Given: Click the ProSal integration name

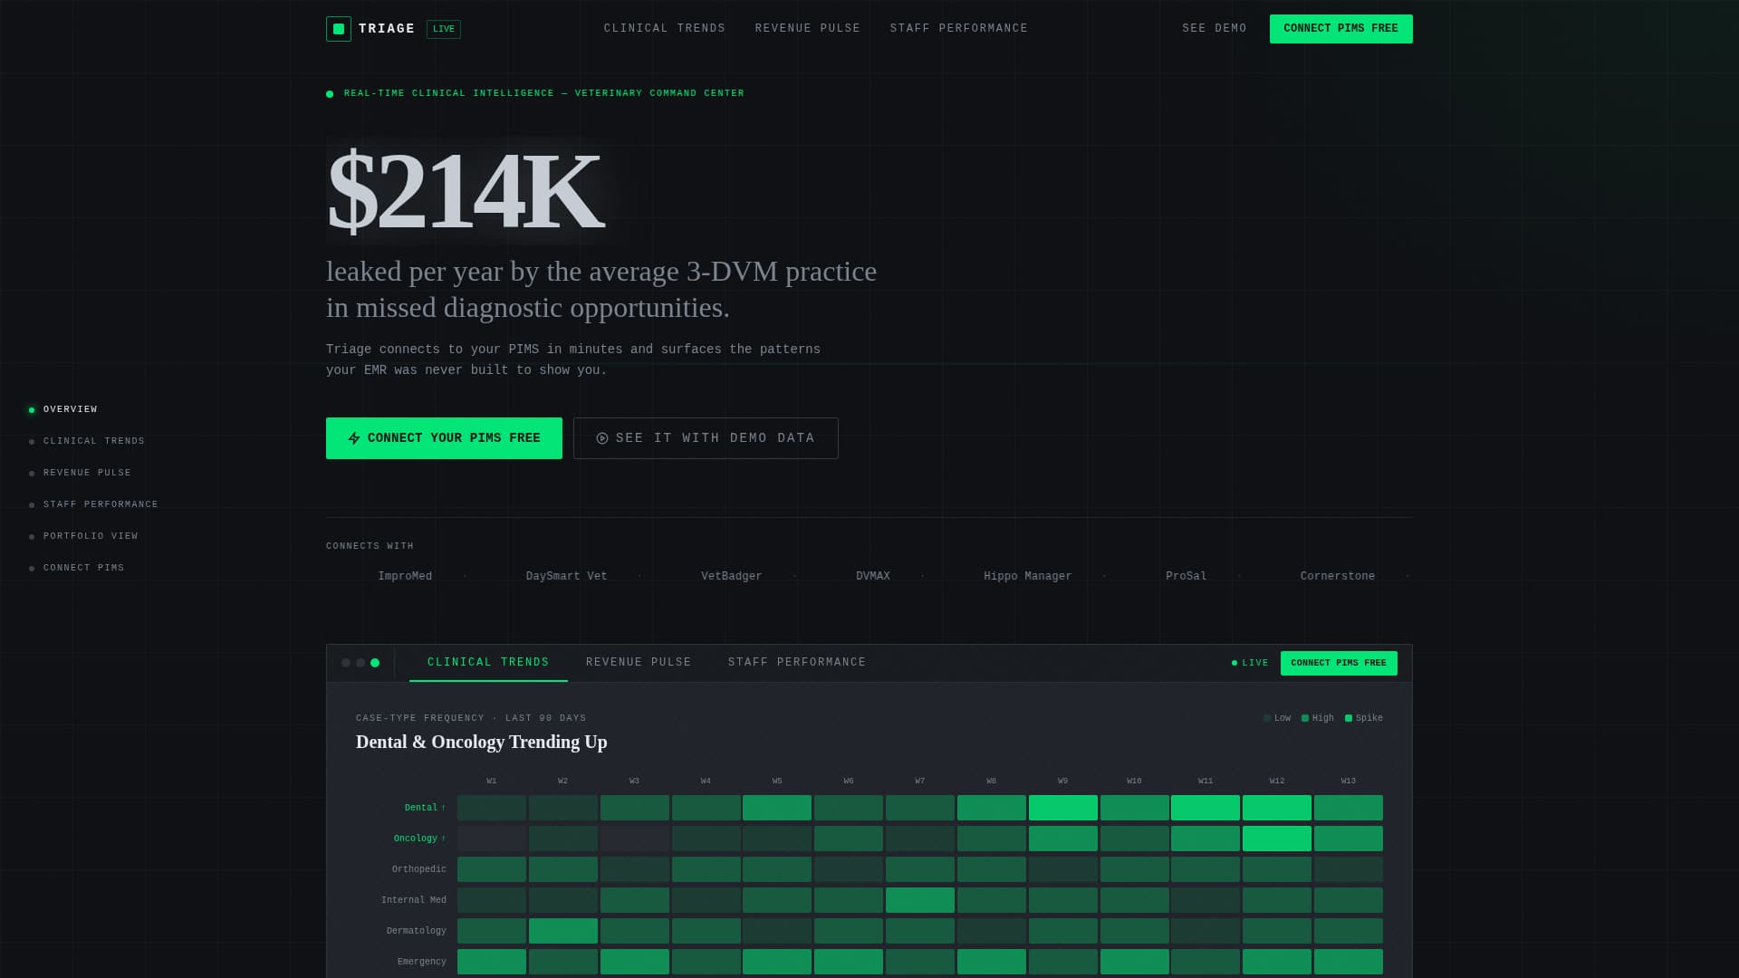Looking at the screenshot, I should pos(1187,576).
